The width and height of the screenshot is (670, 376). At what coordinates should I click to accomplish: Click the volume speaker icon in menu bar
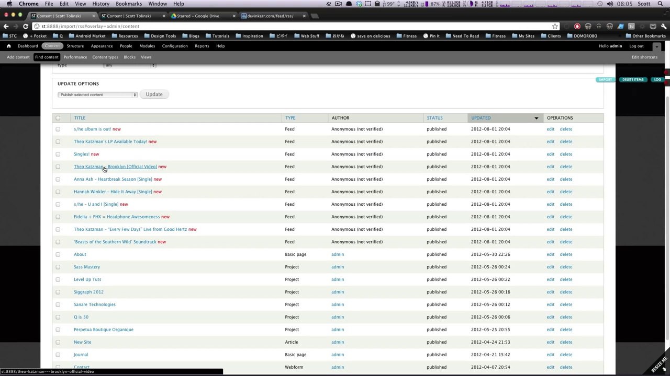(x=610, y=4)
